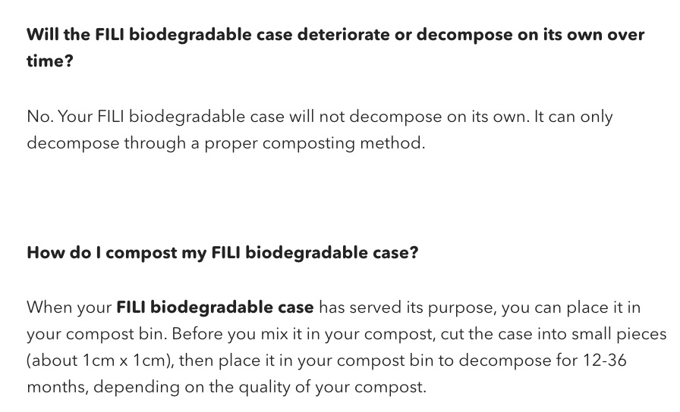Click the word "When" starting the last paragraph
Screen dimensions: 680x412
pyautogui.click(x=49, y=307)
